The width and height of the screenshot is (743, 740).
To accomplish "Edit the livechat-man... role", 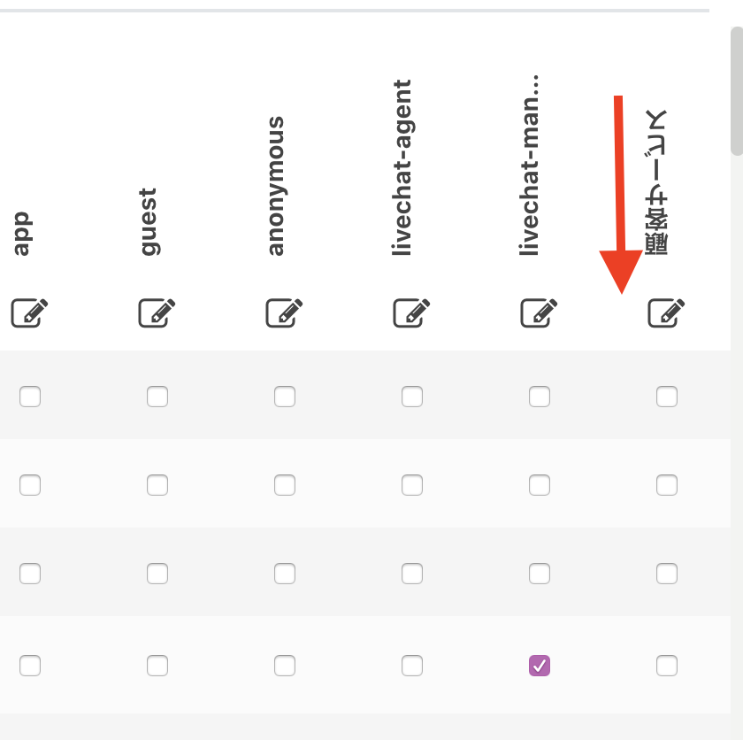I will (540, 312).
